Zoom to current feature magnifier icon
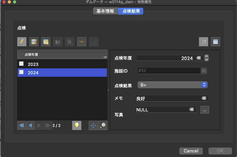The image size is (237, 157). click(x=103, y=125)
